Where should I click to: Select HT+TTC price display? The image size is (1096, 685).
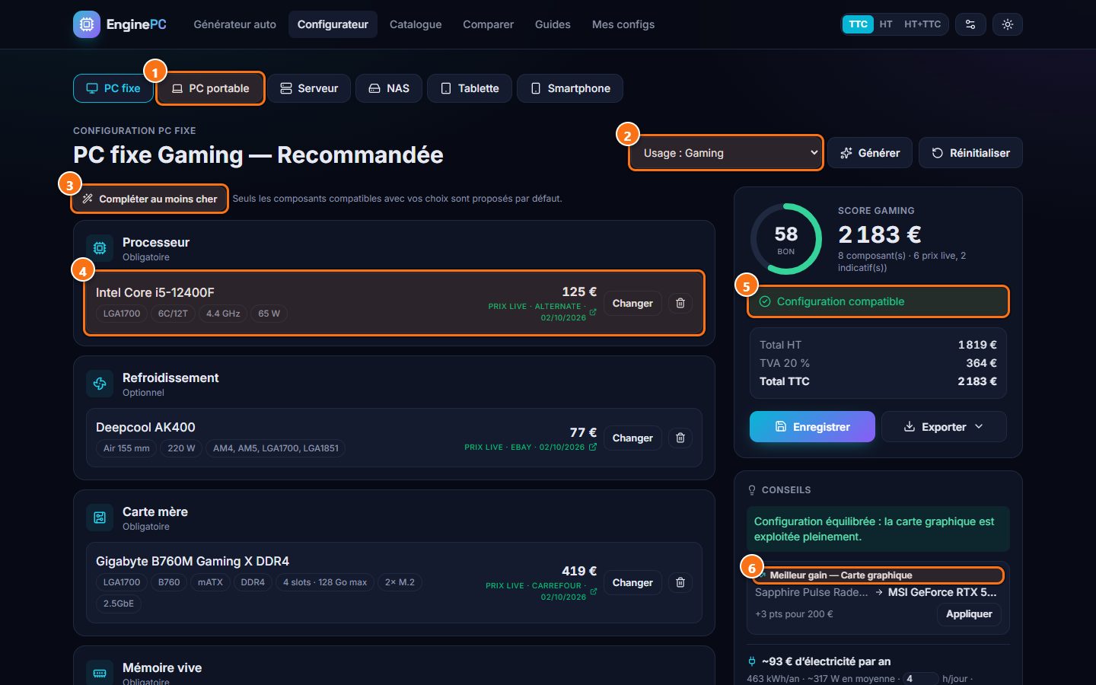922,24
